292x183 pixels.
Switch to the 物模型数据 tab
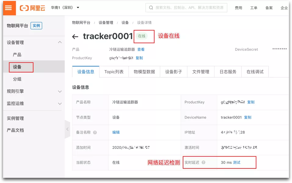pos(144,72)
